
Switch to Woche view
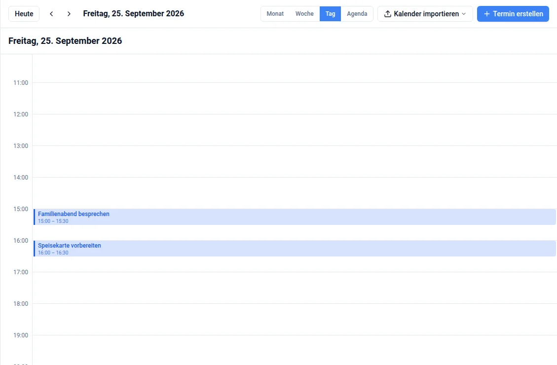click(x=304, y=14)
